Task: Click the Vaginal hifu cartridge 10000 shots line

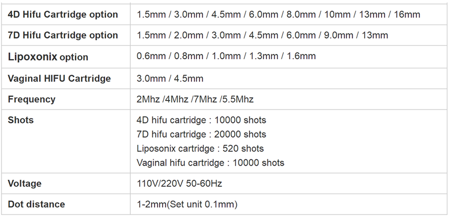Action: pyautogui.click(x=210, y=163)
